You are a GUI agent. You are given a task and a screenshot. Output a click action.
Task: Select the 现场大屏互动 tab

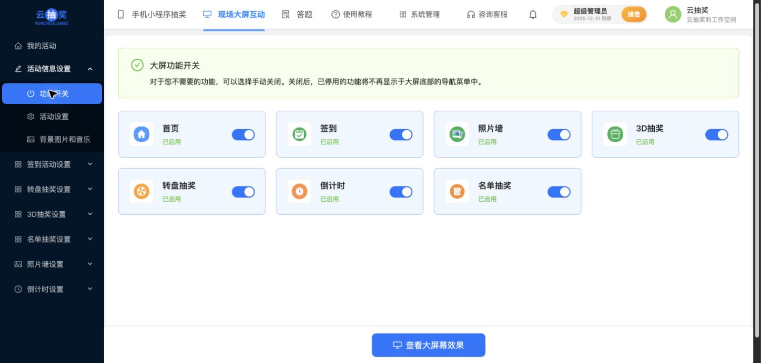[x=234, y=15]
